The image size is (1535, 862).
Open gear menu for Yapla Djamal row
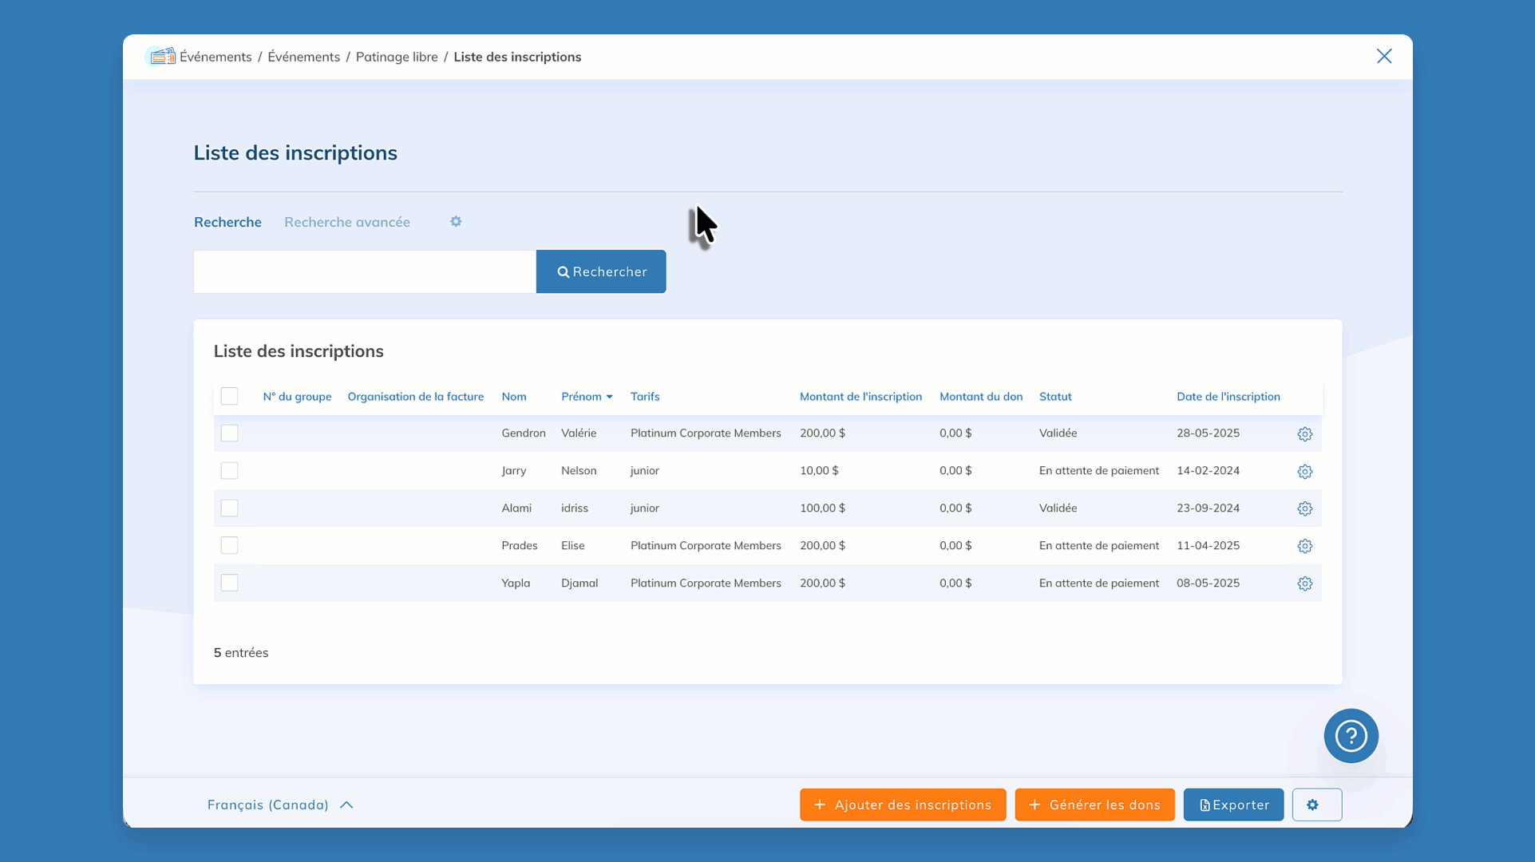1304,584
